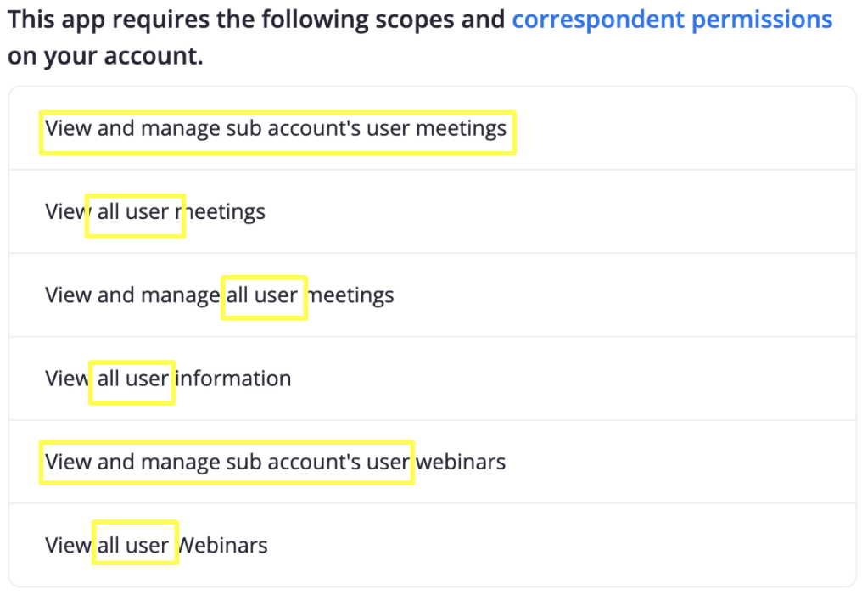The image size is (862, 606).
Task: Click the word "information" in the scope list
Action: 233,378
